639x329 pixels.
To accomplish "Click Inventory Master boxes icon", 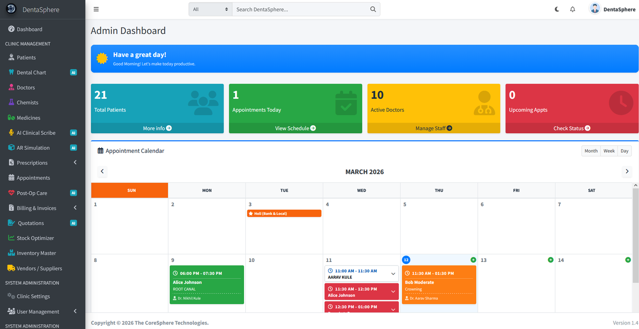I will point(11,253).
